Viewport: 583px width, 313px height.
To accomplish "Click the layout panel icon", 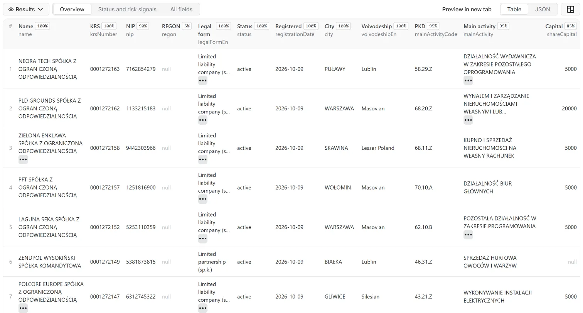I will coord(570,9).
